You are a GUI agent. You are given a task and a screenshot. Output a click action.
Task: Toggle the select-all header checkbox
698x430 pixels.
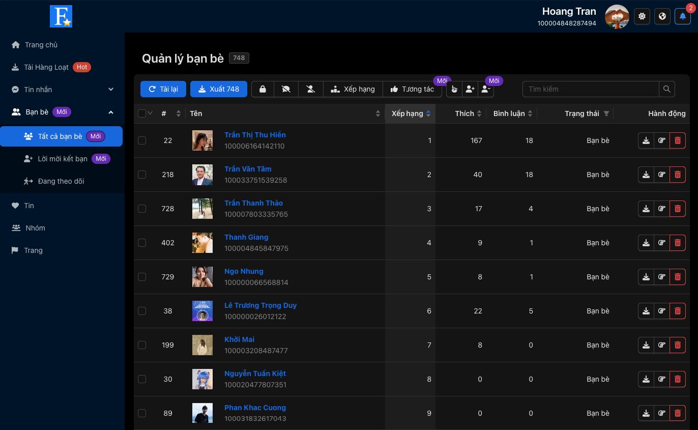142,113
